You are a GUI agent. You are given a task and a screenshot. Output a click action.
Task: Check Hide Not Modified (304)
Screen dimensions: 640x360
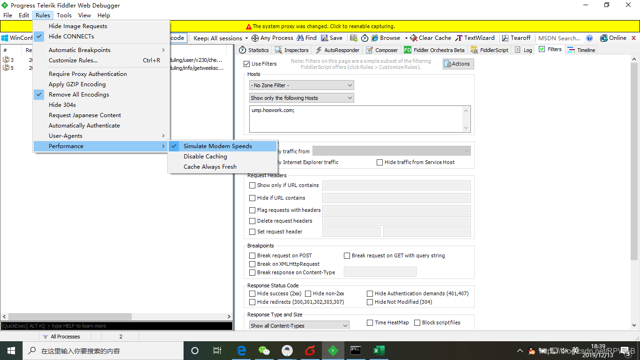tap(370, 302)
